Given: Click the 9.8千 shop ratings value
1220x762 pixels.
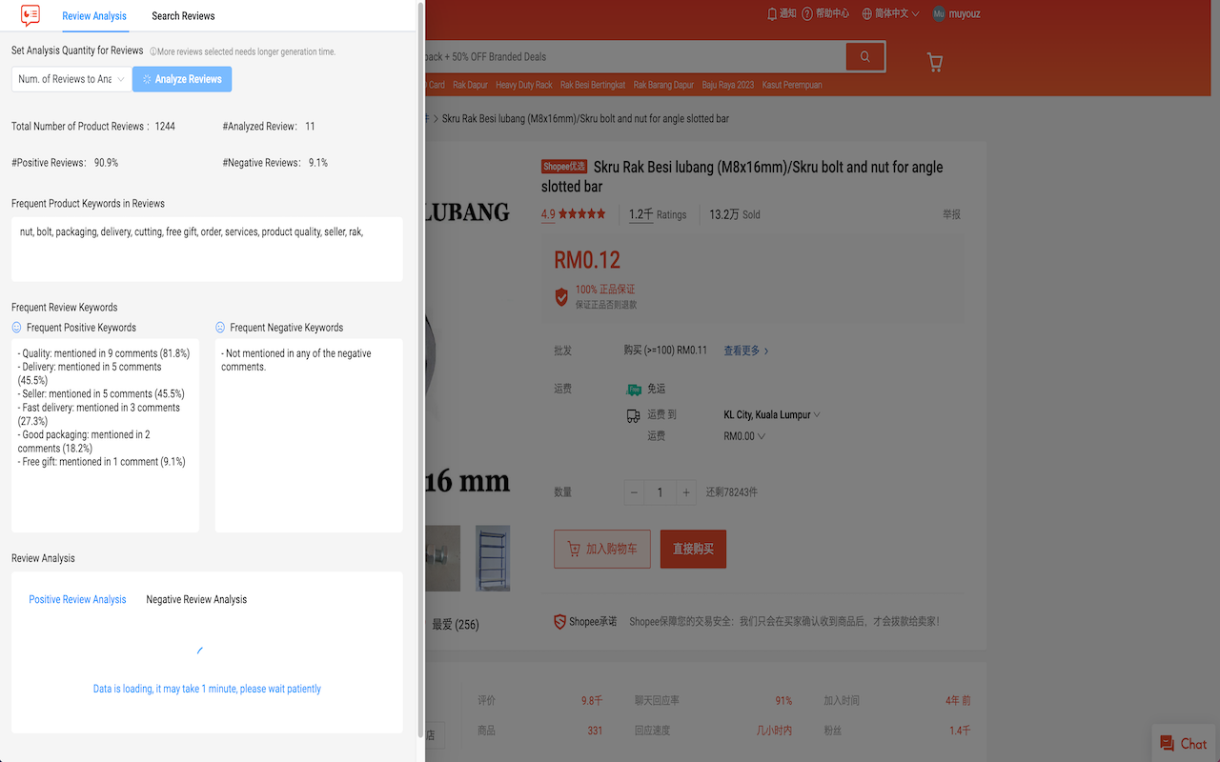Looking at the screenshot, I should 592,700.
